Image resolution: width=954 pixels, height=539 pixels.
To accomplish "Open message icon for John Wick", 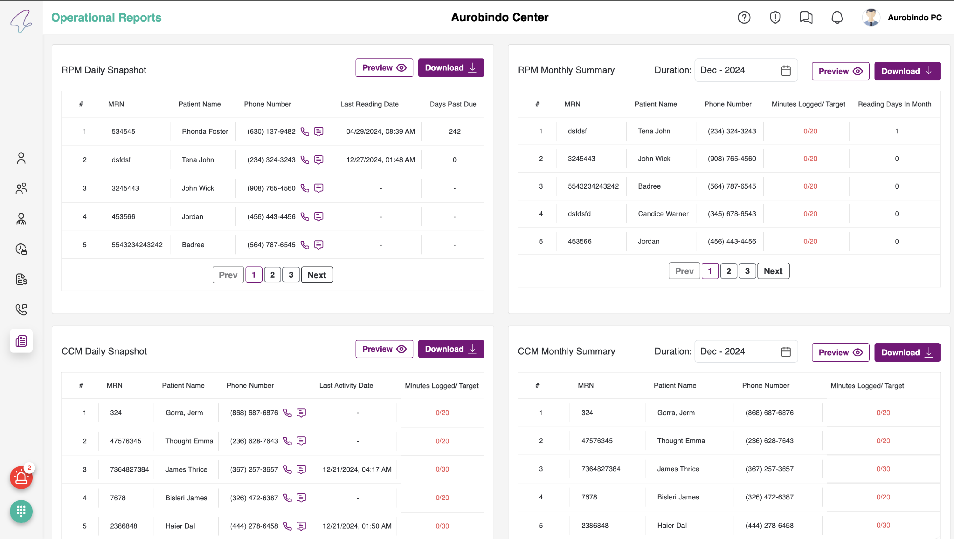I will (x=319, y=188).
